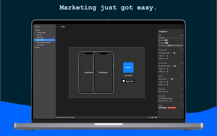Screen dimensions: 217x136
Task: Collapse the Export section disclosure triangle
Action: (183, 105)
